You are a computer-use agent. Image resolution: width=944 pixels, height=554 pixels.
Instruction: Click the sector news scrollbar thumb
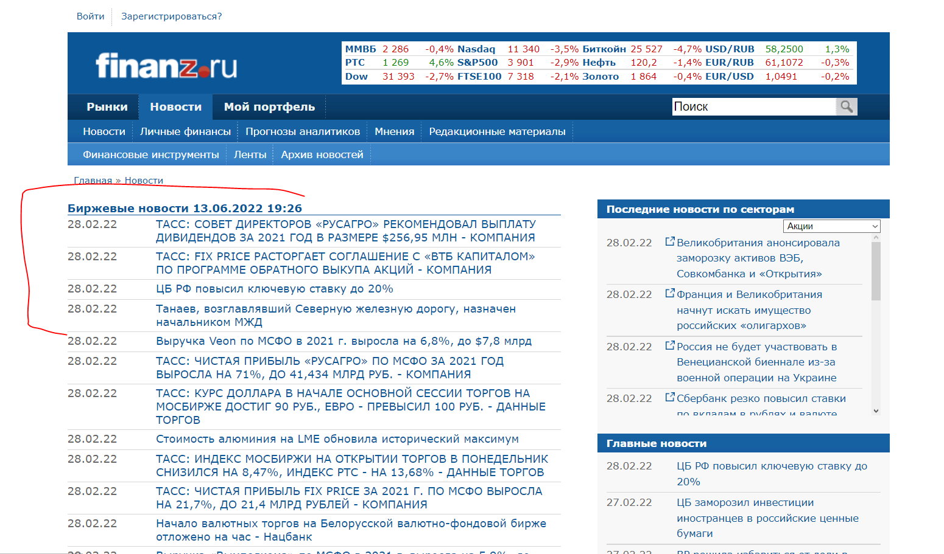pyautogui.click(x=876, y=271)
